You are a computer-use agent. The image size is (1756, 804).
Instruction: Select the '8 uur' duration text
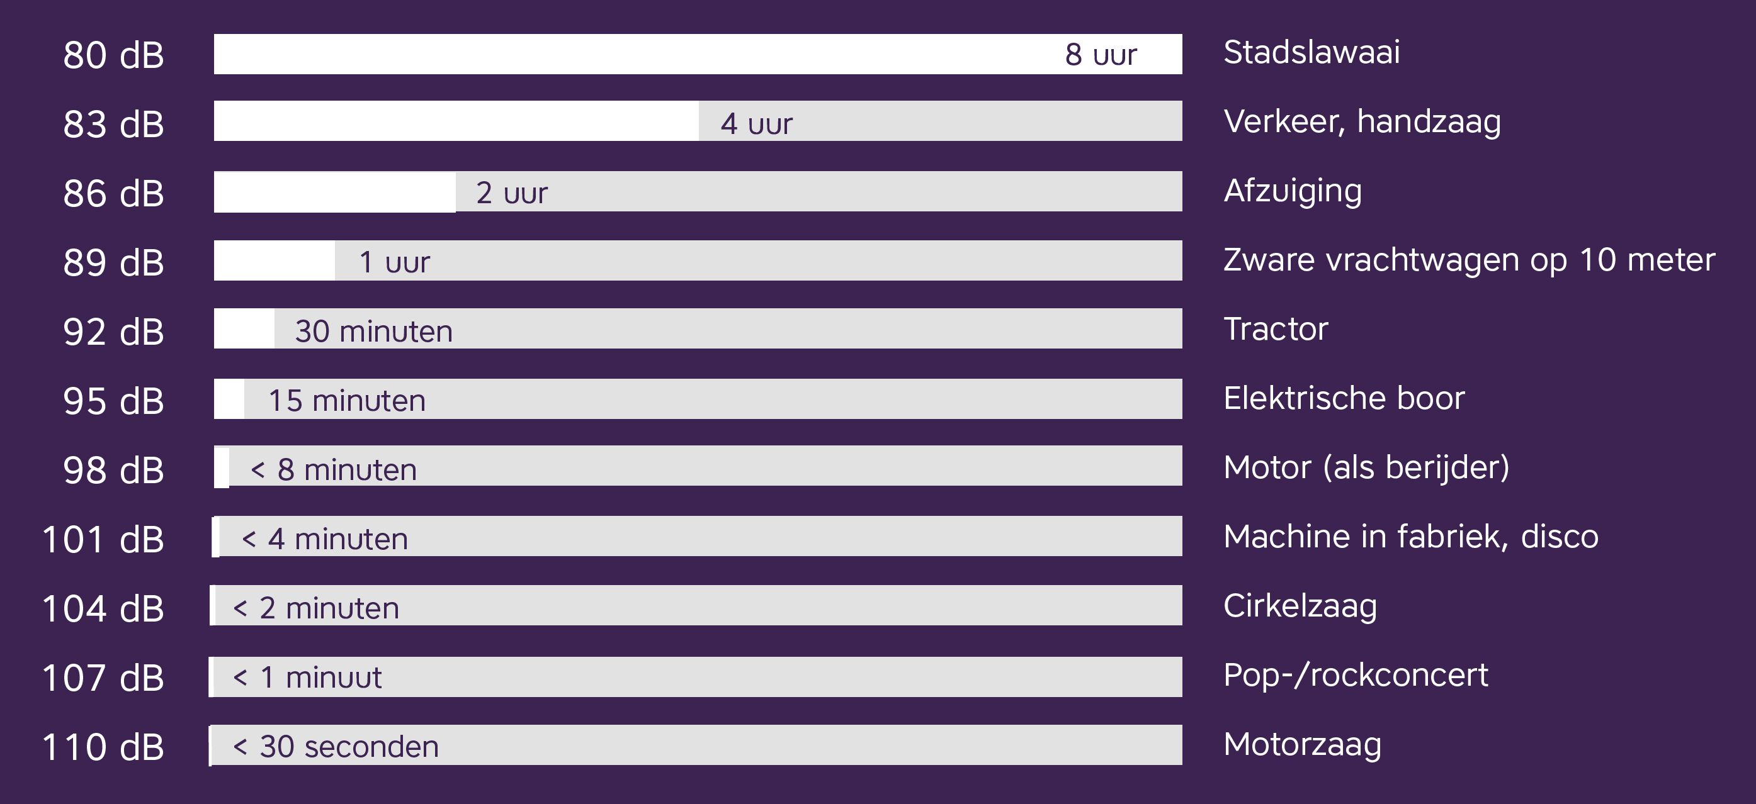pyautogui.click(x=1100, y=55)
